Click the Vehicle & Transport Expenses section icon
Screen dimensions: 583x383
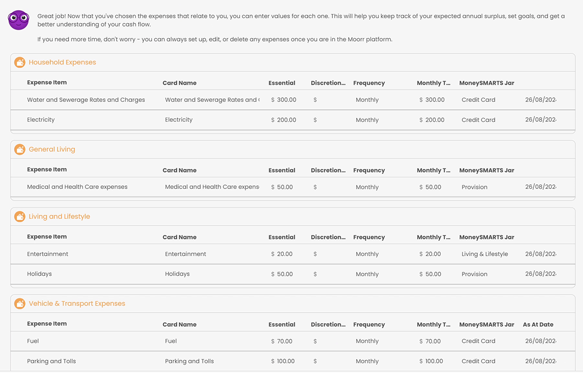click(x=19, y=304)
